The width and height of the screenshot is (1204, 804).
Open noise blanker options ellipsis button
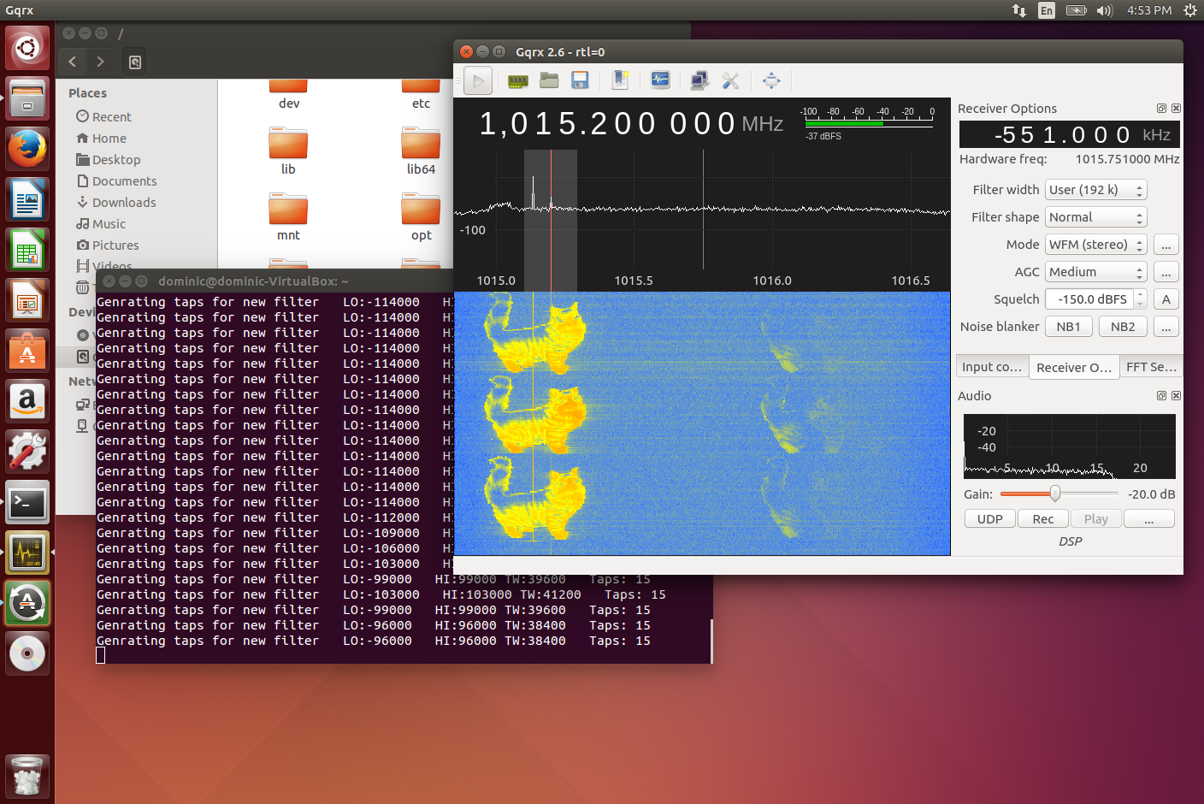[1166, 327]
